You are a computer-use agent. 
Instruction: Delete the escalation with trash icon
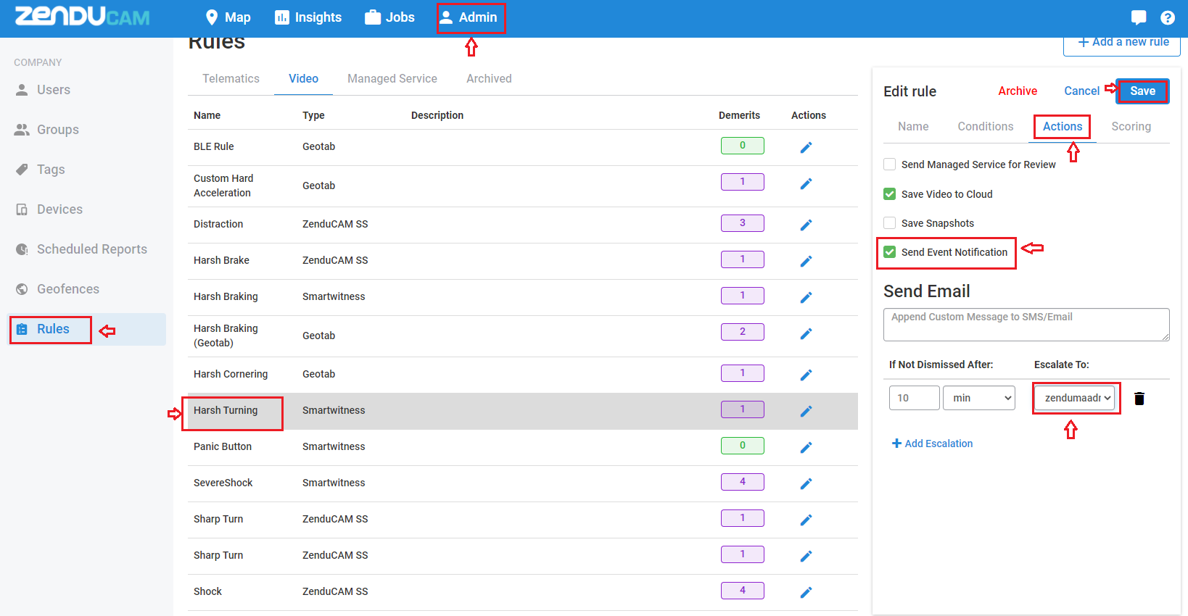(1139, 398)
